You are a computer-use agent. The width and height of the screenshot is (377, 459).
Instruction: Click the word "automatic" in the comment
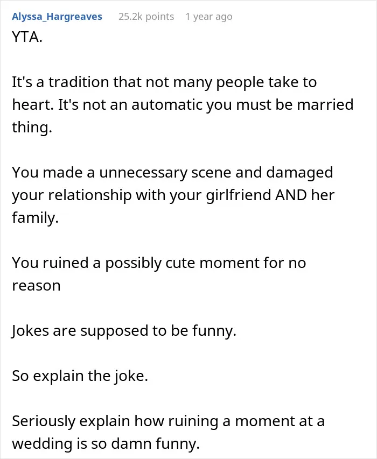click(167, 105)
